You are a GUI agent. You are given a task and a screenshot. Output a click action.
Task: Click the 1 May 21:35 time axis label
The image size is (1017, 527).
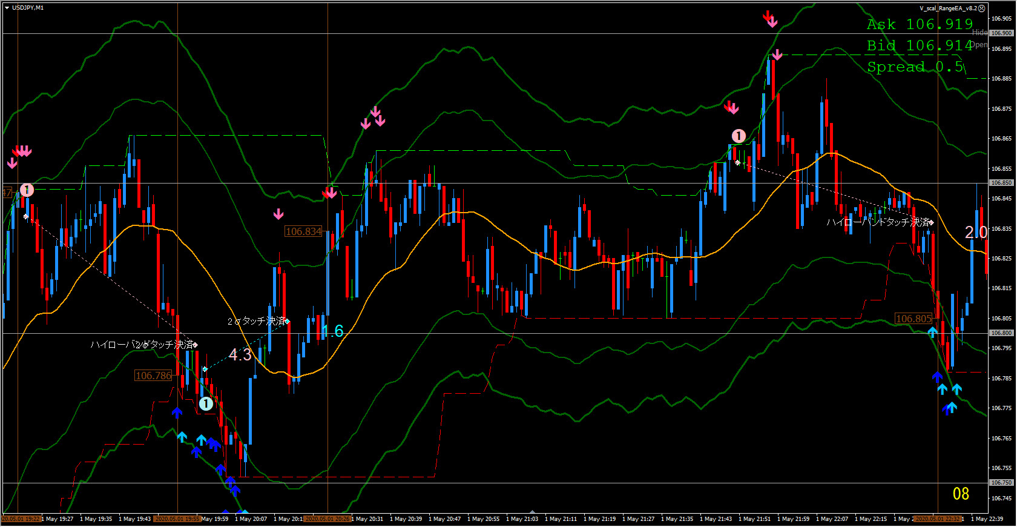pyautogui.click(x=677, y=519)
